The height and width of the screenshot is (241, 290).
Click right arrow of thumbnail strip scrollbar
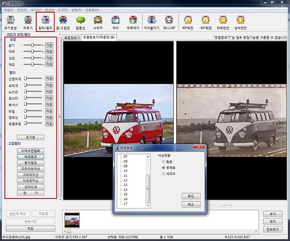pyautogui.click(x=256, y=231)
